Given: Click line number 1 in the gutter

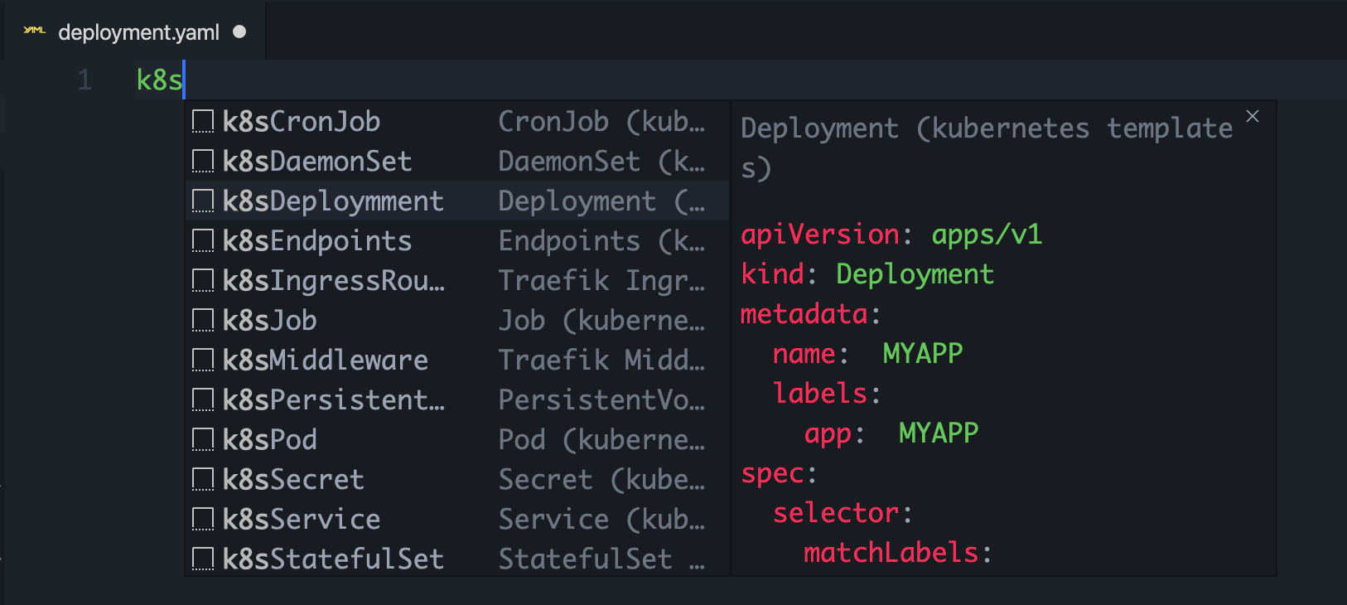Looking at the screenshot, I should [x=84, y=80].
